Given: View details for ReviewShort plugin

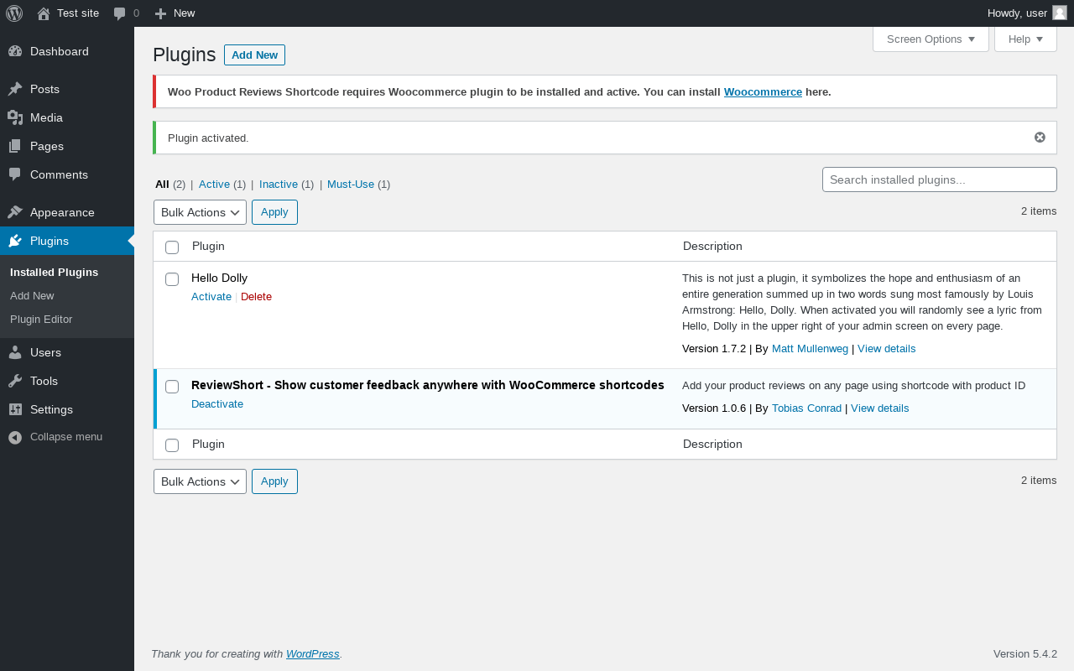Looking at the screenshot, I should 879,408.
